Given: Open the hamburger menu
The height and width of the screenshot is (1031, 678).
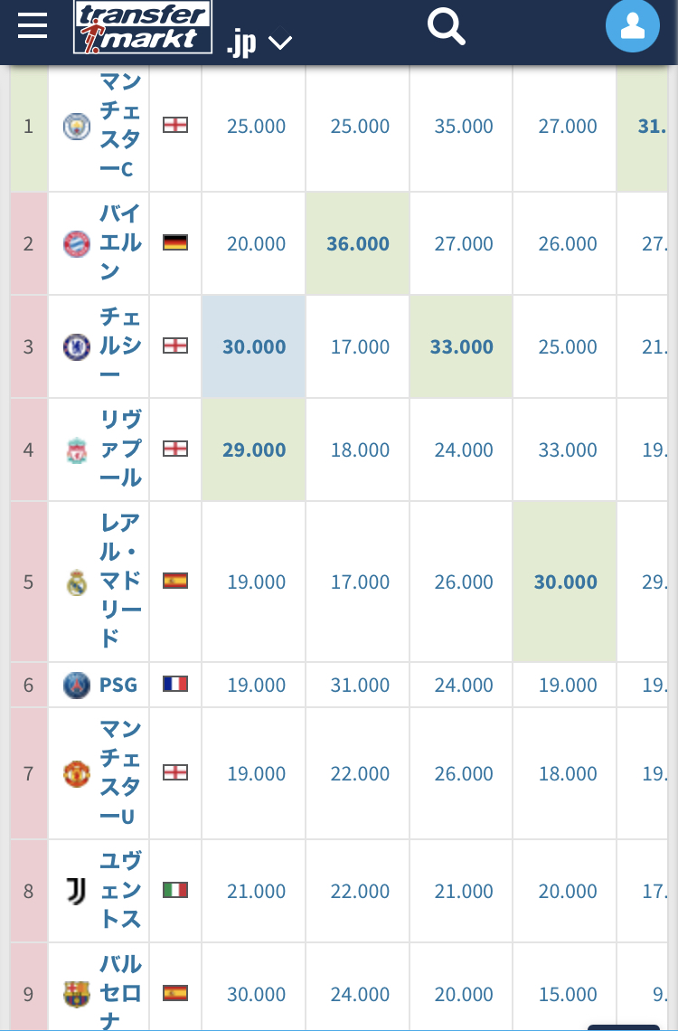Looking at the screenshot, I should [33, 25].
